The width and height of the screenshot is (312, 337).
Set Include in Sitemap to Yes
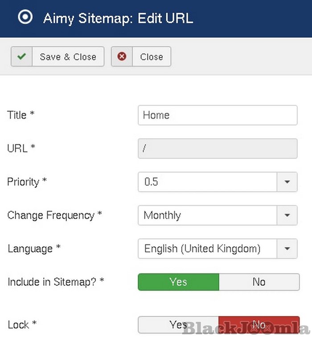pyautogui.click(x=178, y=282)
